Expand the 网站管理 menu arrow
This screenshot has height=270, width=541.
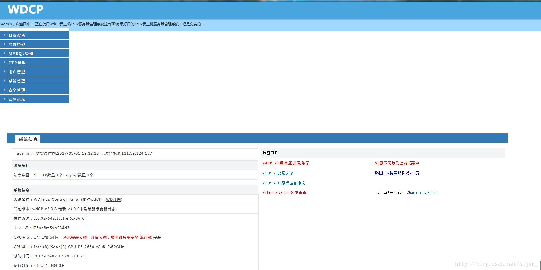pos(5,44)
